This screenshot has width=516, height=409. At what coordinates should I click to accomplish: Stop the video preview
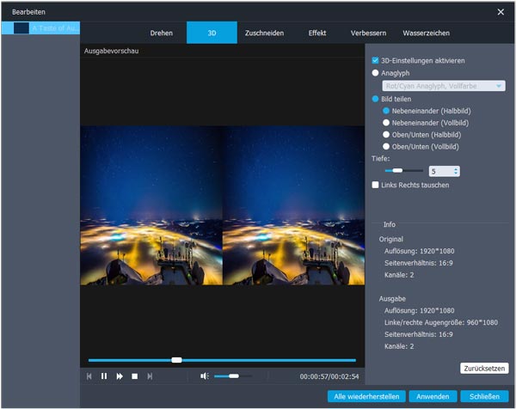click(x=134, y=376)
